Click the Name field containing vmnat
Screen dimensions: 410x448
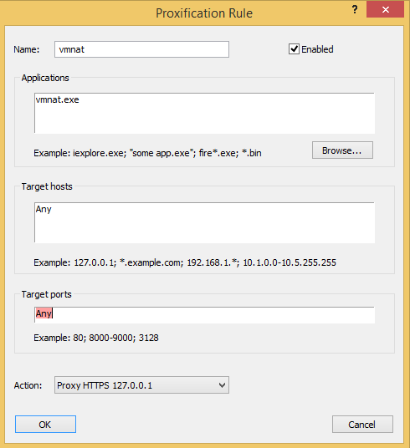[141, 49]
